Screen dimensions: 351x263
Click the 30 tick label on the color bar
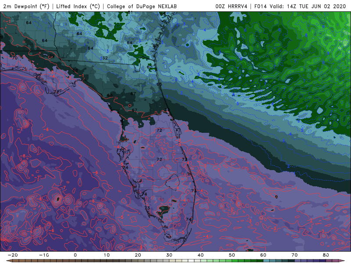pyautogui.click(x=169, y=255)
